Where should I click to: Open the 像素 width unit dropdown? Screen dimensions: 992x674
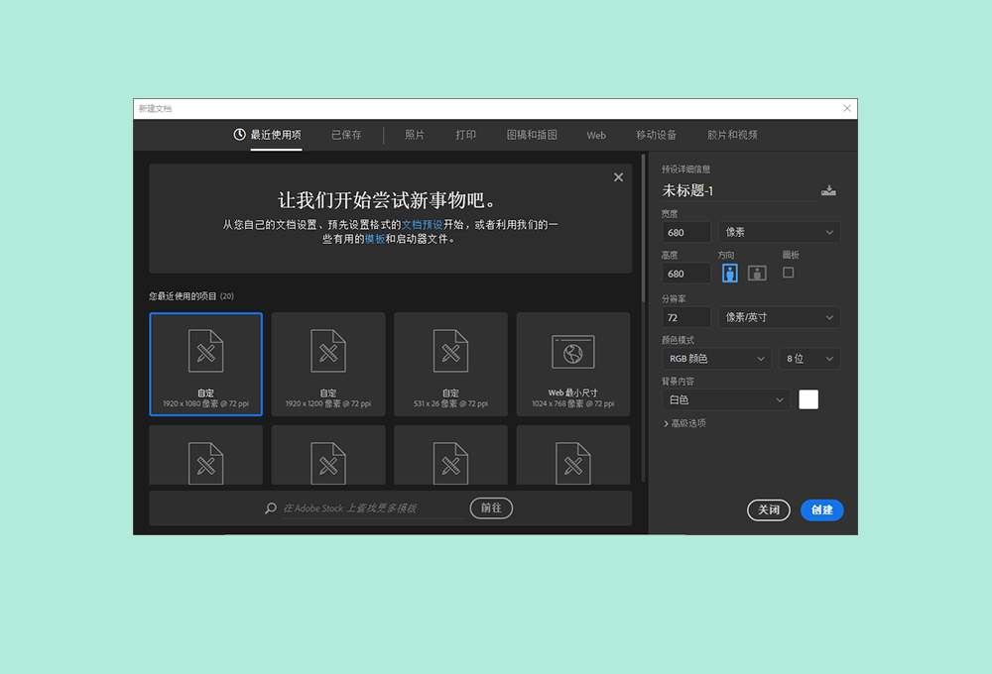pyautogui.click(x=779, y=231)
